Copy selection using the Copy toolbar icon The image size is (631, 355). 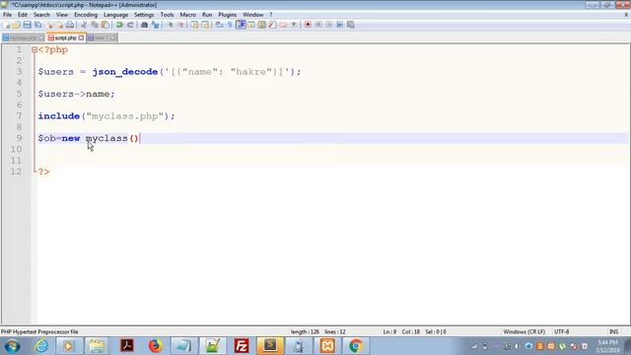pos(95,25)
